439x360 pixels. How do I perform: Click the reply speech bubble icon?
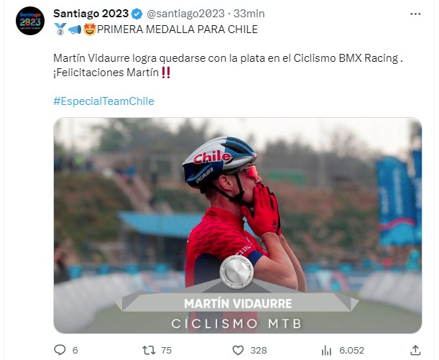tap(60, 350)
